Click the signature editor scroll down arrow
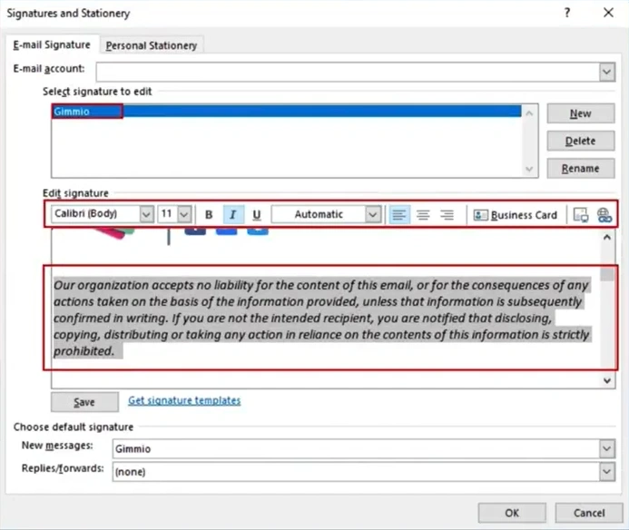Screen dimensions: 629x530 [607, 380]
